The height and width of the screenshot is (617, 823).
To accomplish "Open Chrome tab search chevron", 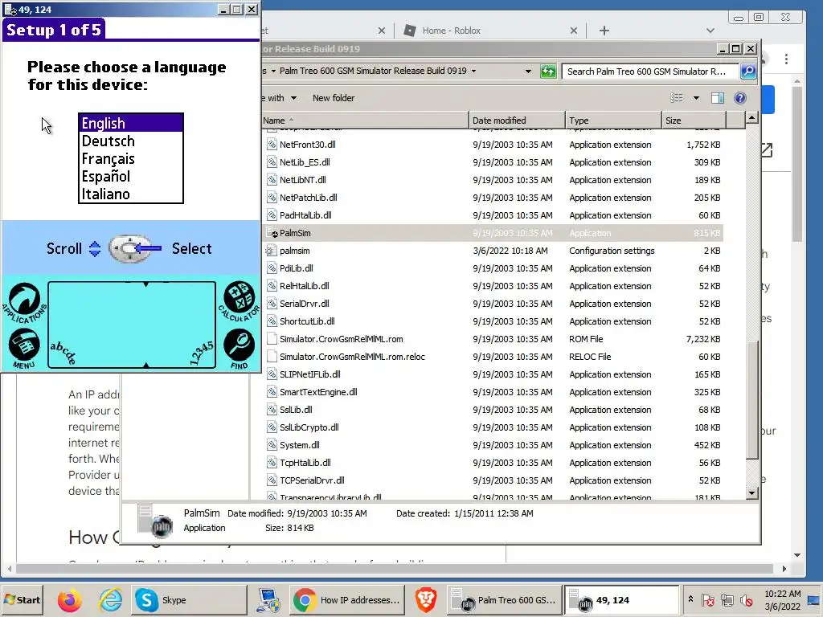I will coord(710,31).
